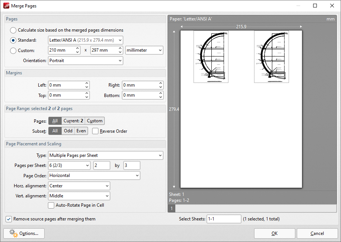Decrease the Top margin with the down arrow
The height and width of the screenshot is (242, 341).
[x=87, y=97]
